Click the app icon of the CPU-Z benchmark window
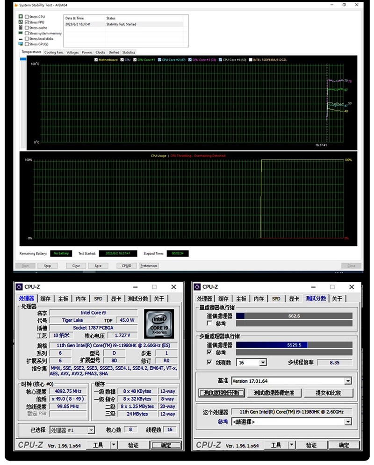The height and width of the screenshot is (465, 374). tap(197, 287)
